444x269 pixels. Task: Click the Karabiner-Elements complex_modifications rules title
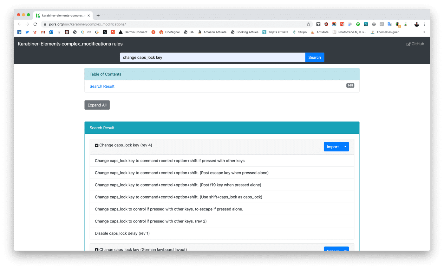pyautogui.click(x=70, y=44)
